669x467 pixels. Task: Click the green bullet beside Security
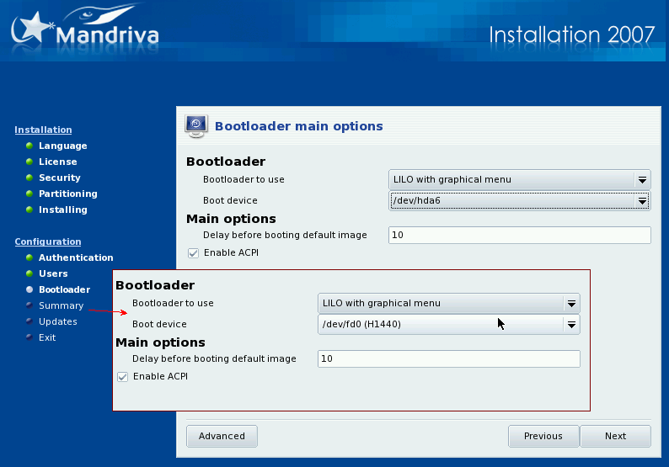29,178
